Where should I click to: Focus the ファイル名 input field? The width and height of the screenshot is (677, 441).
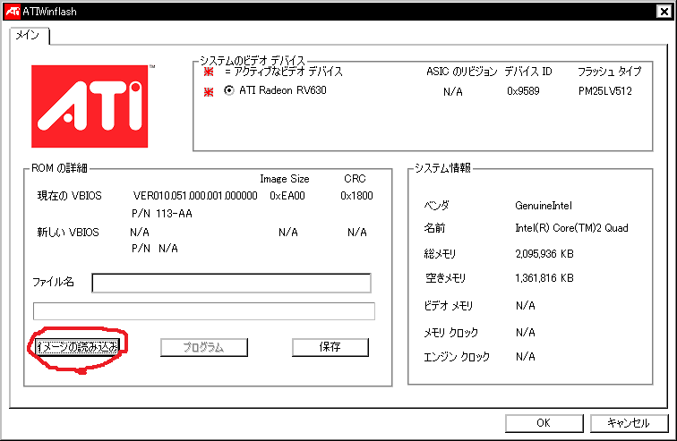pyautogui.click(x=231, y=283)
